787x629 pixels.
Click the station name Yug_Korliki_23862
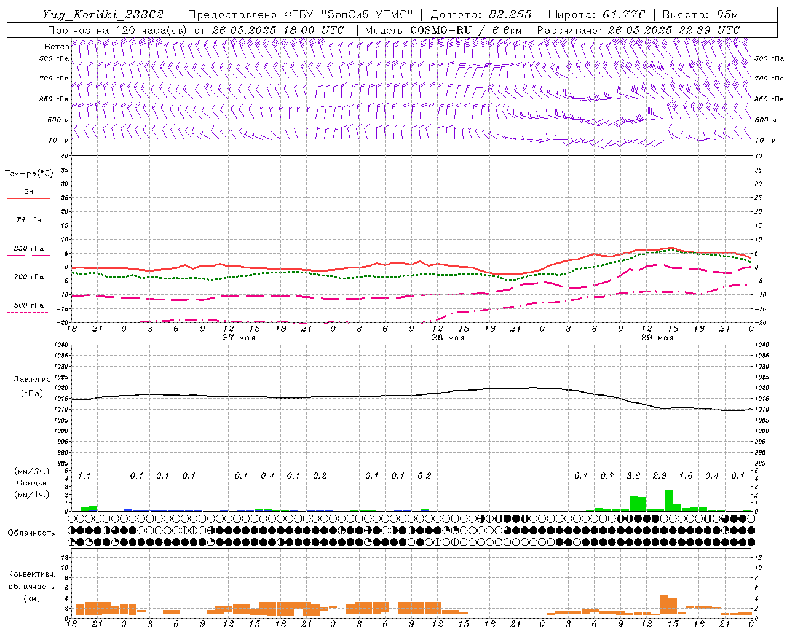(x=103, y=15)
